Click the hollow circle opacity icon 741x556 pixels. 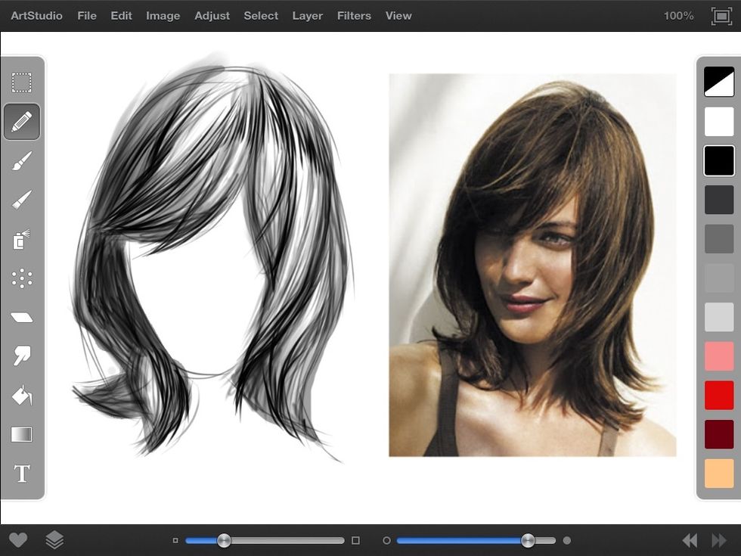click(x=386, y=540)
